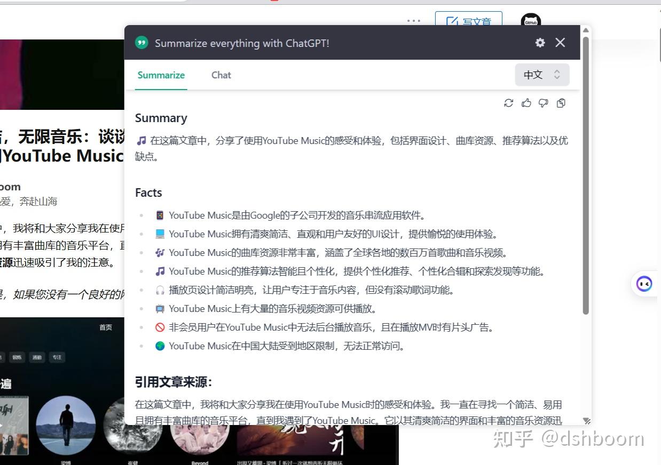Click the 通勤 chip in YouTube Music screenshot
This screenshot has width=661, height=465.
coord(36,358)
